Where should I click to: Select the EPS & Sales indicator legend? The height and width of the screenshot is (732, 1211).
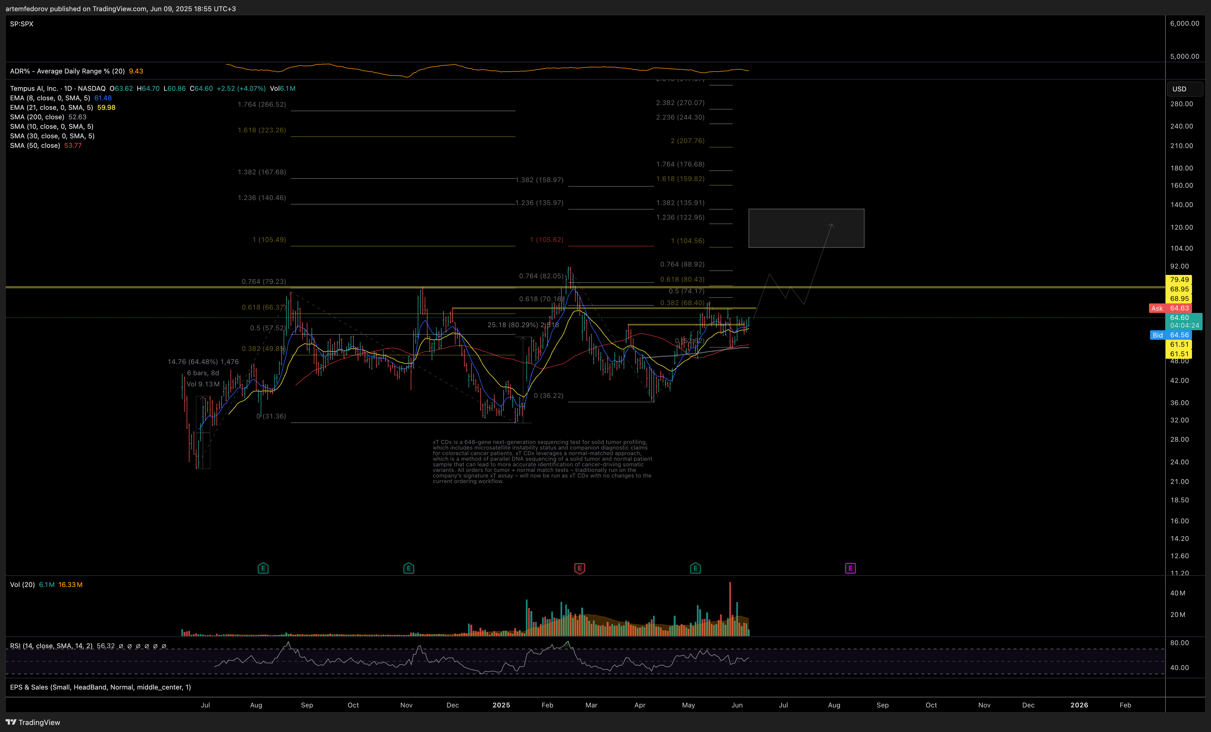[x=100, y=687]
